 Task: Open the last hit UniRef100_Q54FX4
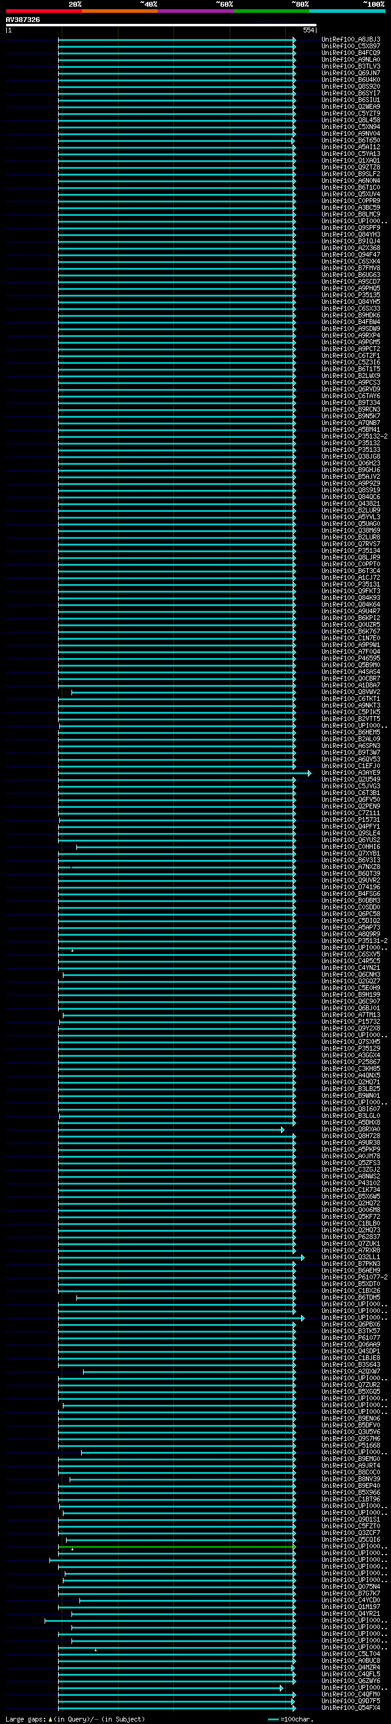[x=351, y=1708]
